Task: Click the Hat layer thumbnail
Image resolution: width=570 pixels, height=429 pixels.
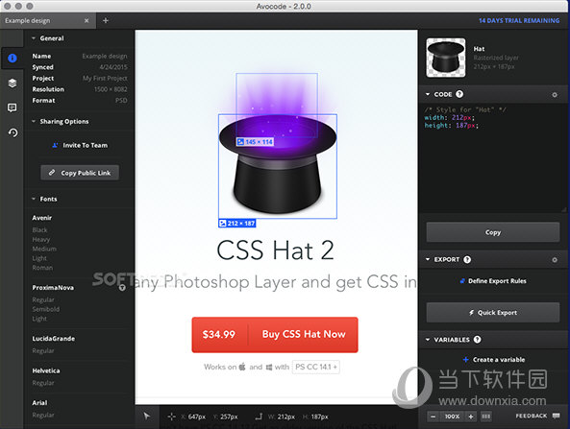Action: pos(446,58)
